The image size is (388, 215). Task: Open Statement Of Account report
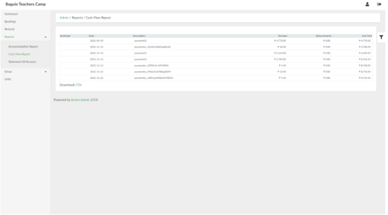(x=22, y=61)
